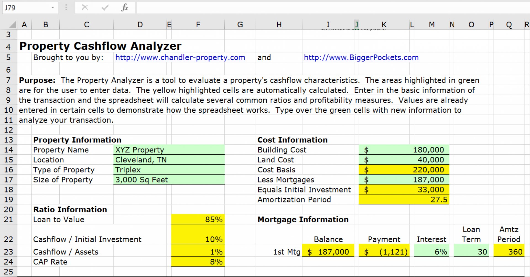Select row 14 header
The image size is (530, 277).
[8, 150]
